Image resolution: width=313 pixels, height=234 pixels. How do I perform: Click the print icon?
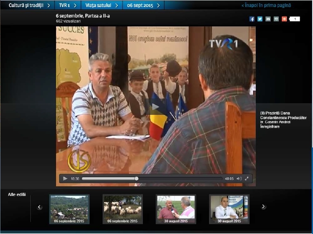pos(276,19)
